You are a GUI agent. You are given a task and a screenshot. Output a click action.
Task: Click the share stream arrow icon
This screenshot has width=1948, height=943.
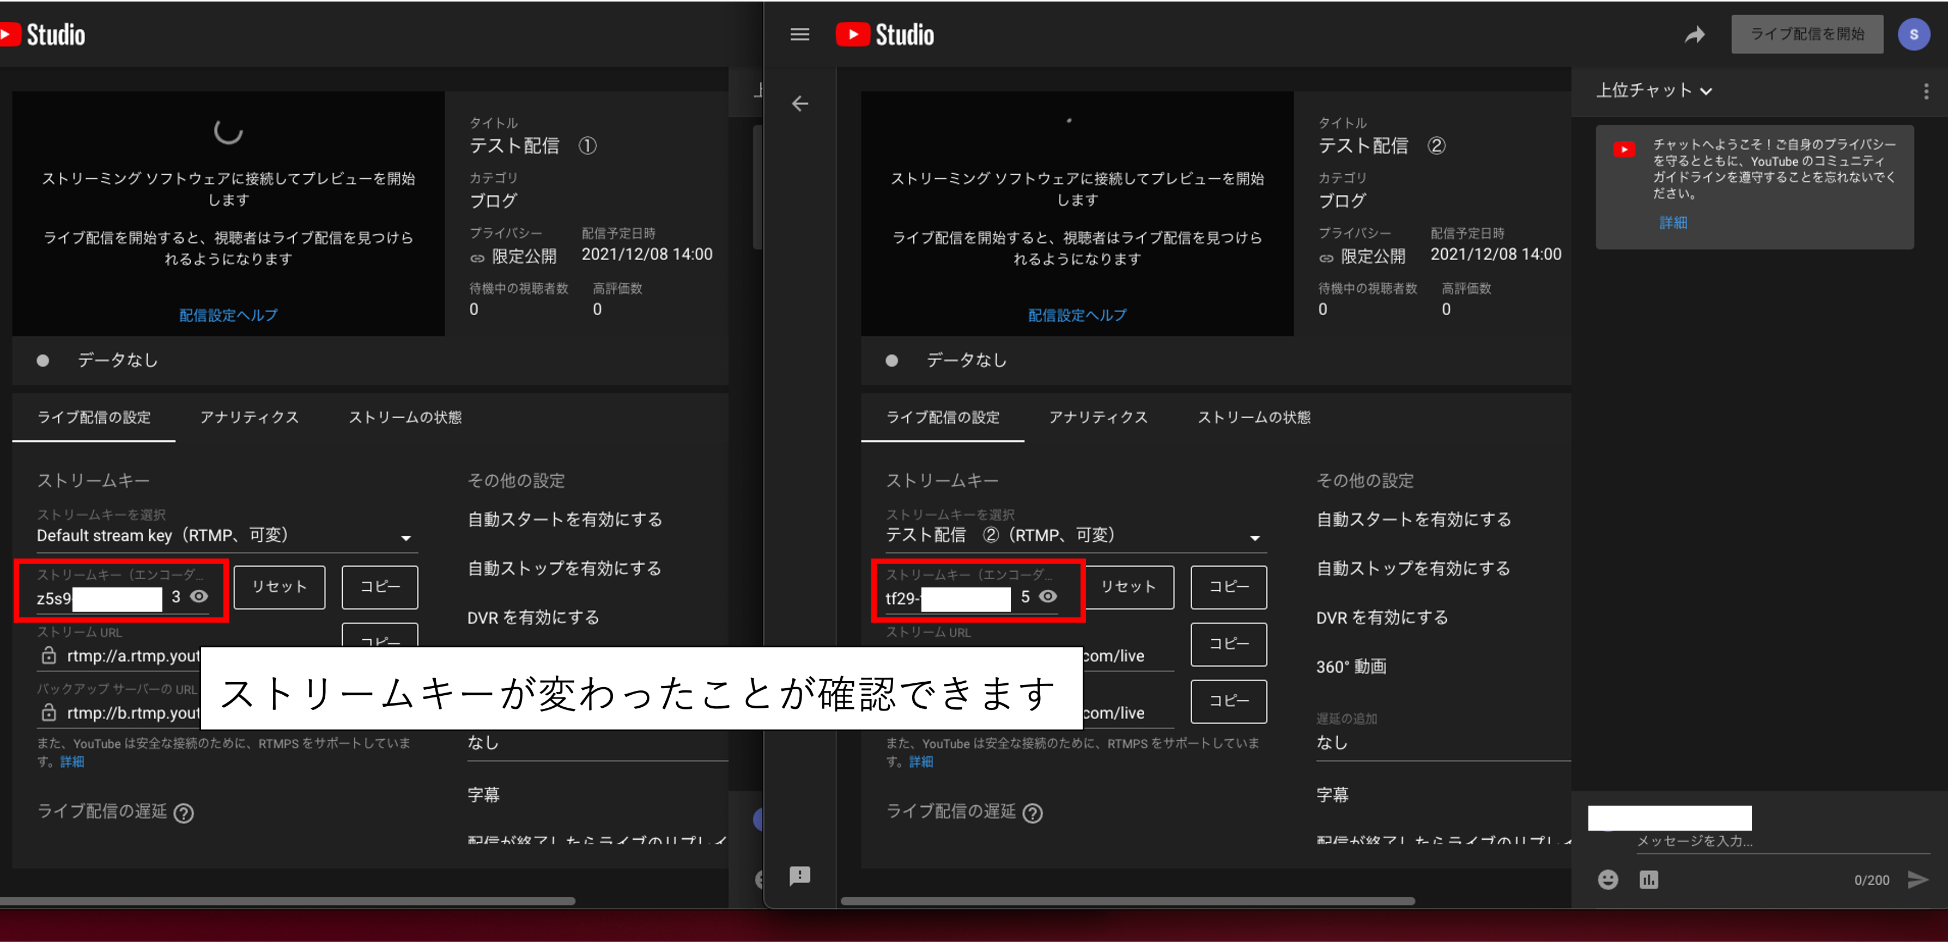point(1695,34)
